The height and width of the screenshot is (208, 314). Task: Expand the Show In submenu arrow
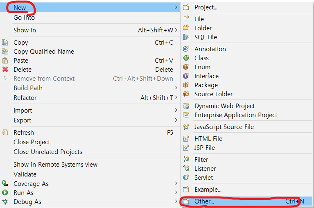(176, 30)
